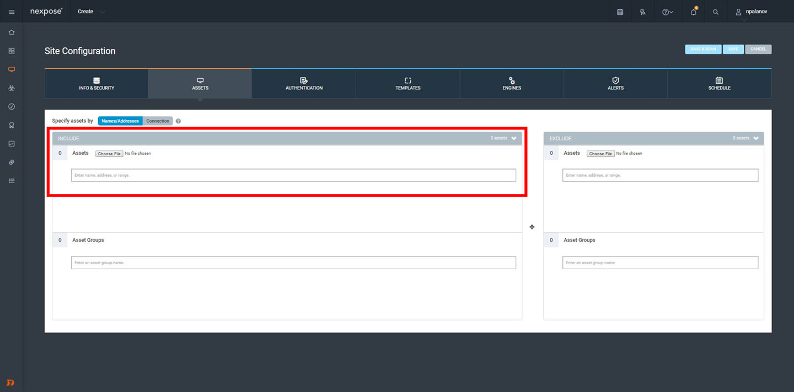Click the Include asset group name field
The image size is (794, 392).
click(293, 263)
